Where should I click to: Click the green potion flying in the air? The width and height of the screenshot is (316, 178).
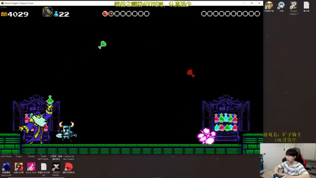(102, 45)
